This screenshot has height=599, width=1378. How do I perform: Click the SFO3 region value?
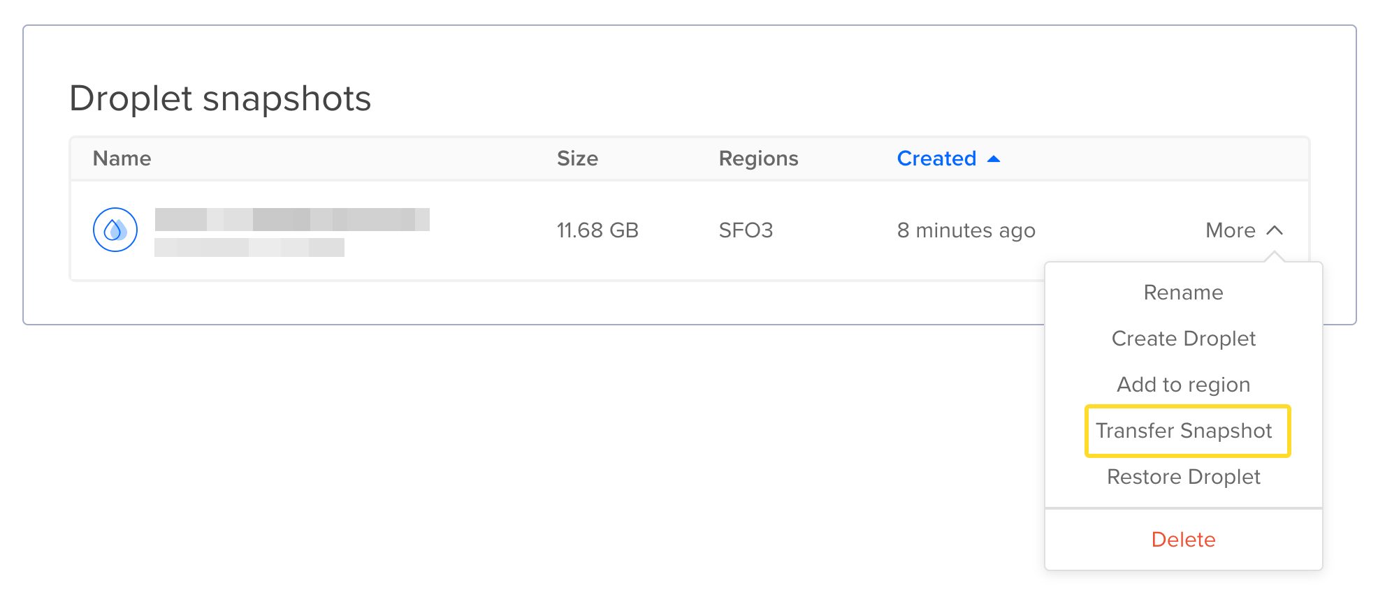746,230
